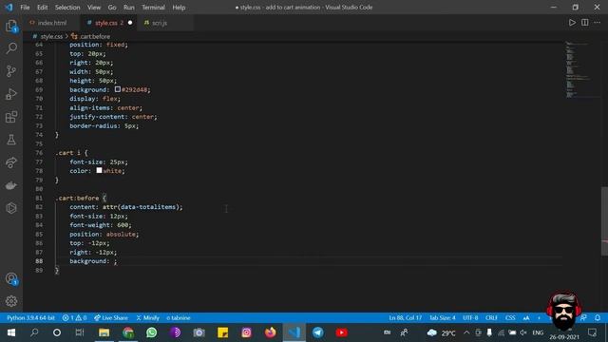
Task: Open the File menu
Action: click(x=25, y=8)
